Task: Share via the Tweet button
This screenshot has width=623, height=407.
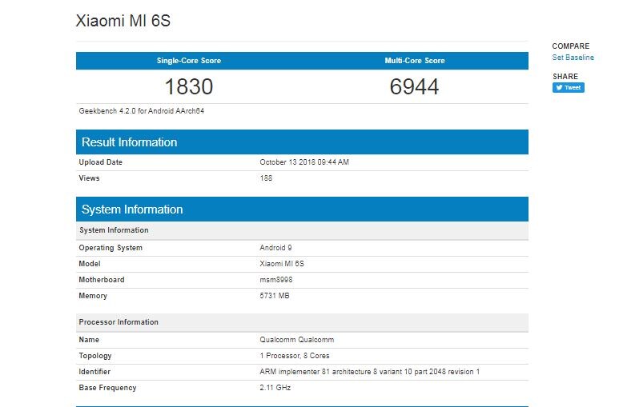Action: (569, 88)
